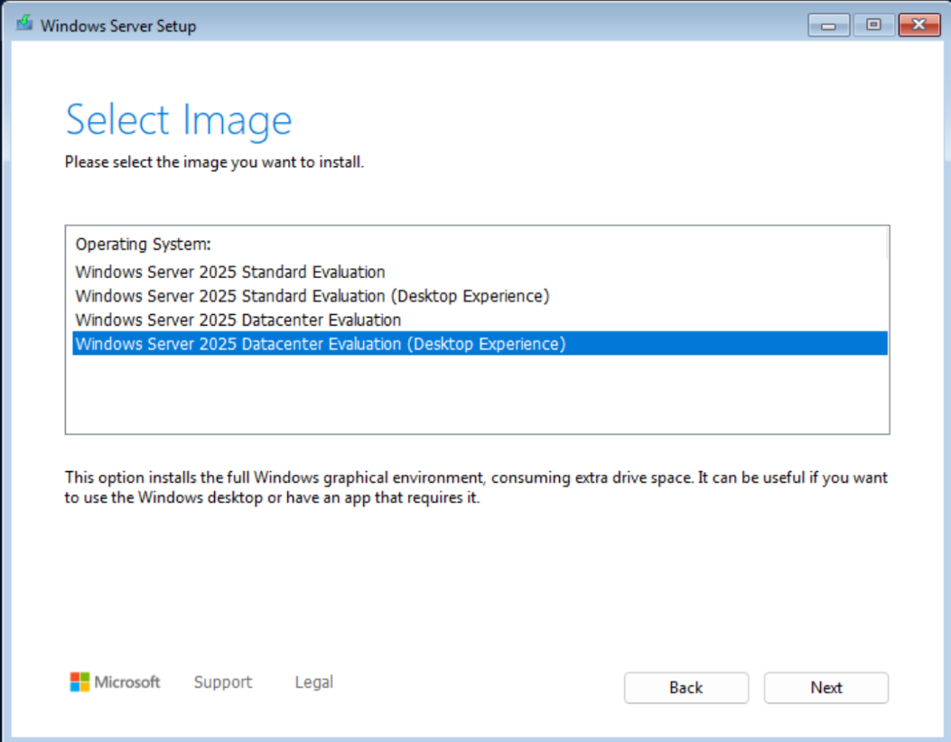Maximize the Windows Server Setup window

point(873,25)
